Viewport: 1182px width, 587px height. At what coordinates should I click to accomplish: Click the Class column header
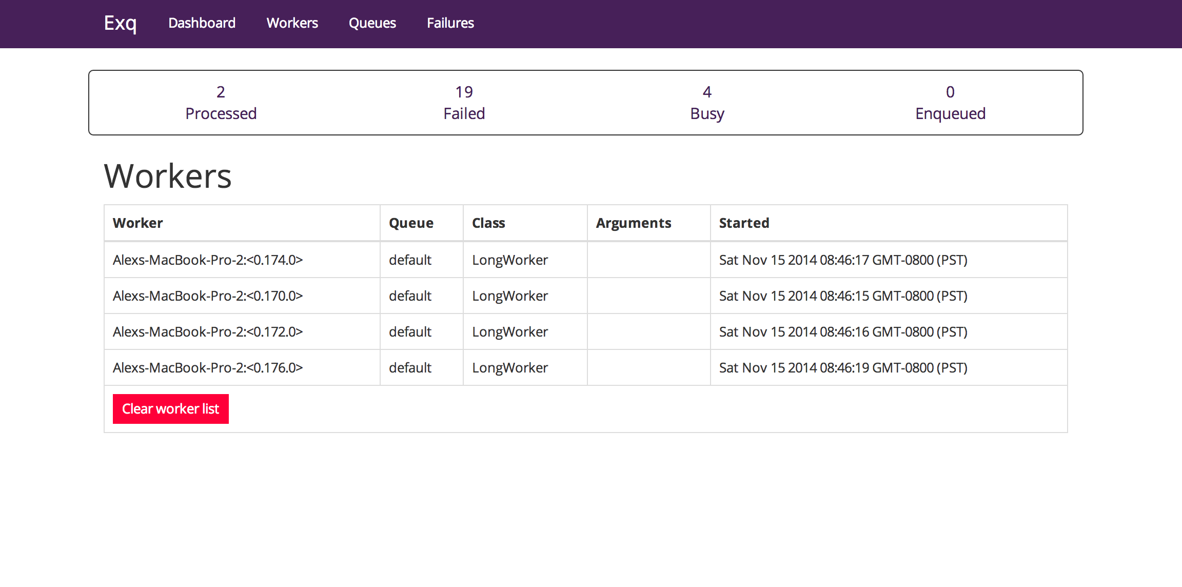[488, 223]
